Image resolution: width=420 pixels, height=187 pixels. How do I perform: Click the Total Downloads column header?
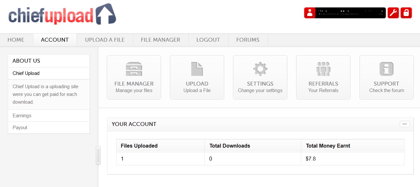coord(253,146)
